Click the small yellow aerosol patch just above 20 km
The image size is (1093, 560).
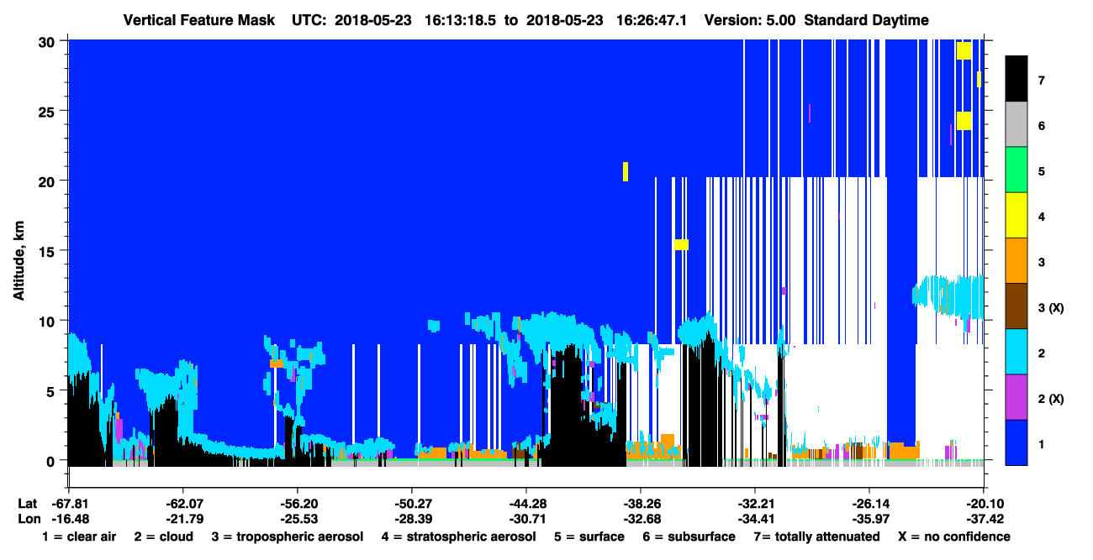tap(626, 171)
